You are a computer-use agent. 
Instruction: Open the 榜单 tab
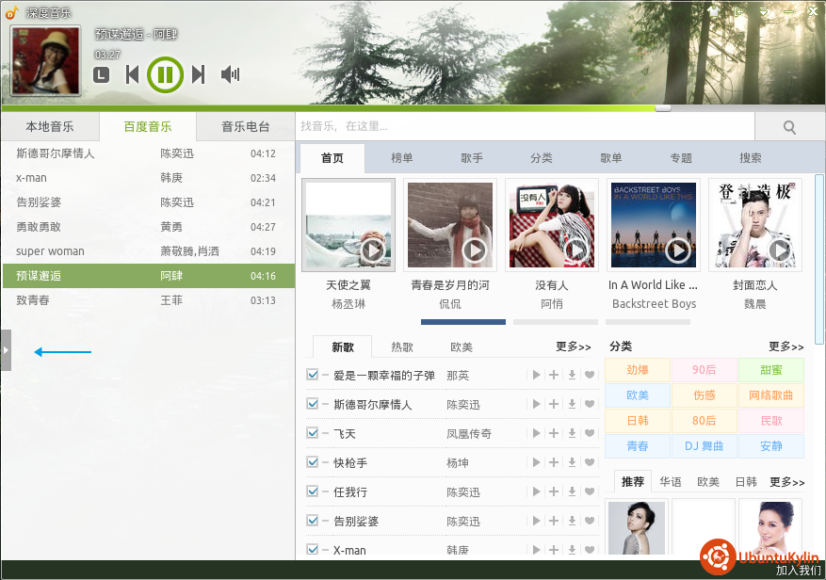click(x=402, y=158)
